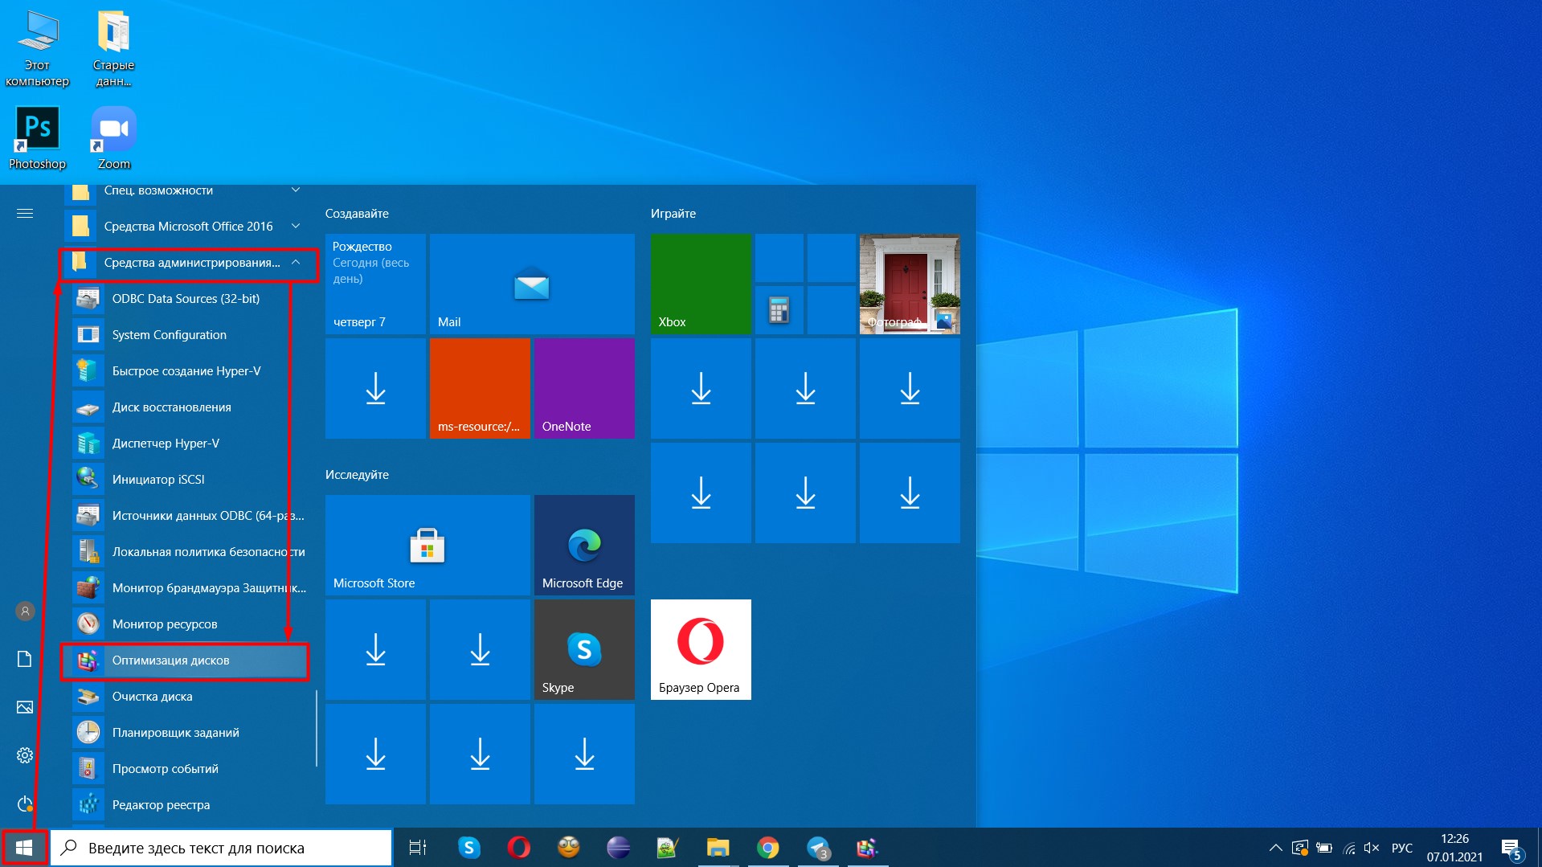Open the Xbox tile

[x=700, y=284]
